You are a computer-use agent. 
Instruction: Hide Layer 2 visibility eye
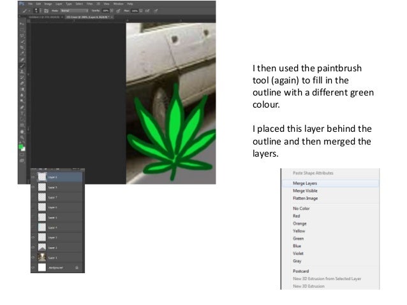33,248
